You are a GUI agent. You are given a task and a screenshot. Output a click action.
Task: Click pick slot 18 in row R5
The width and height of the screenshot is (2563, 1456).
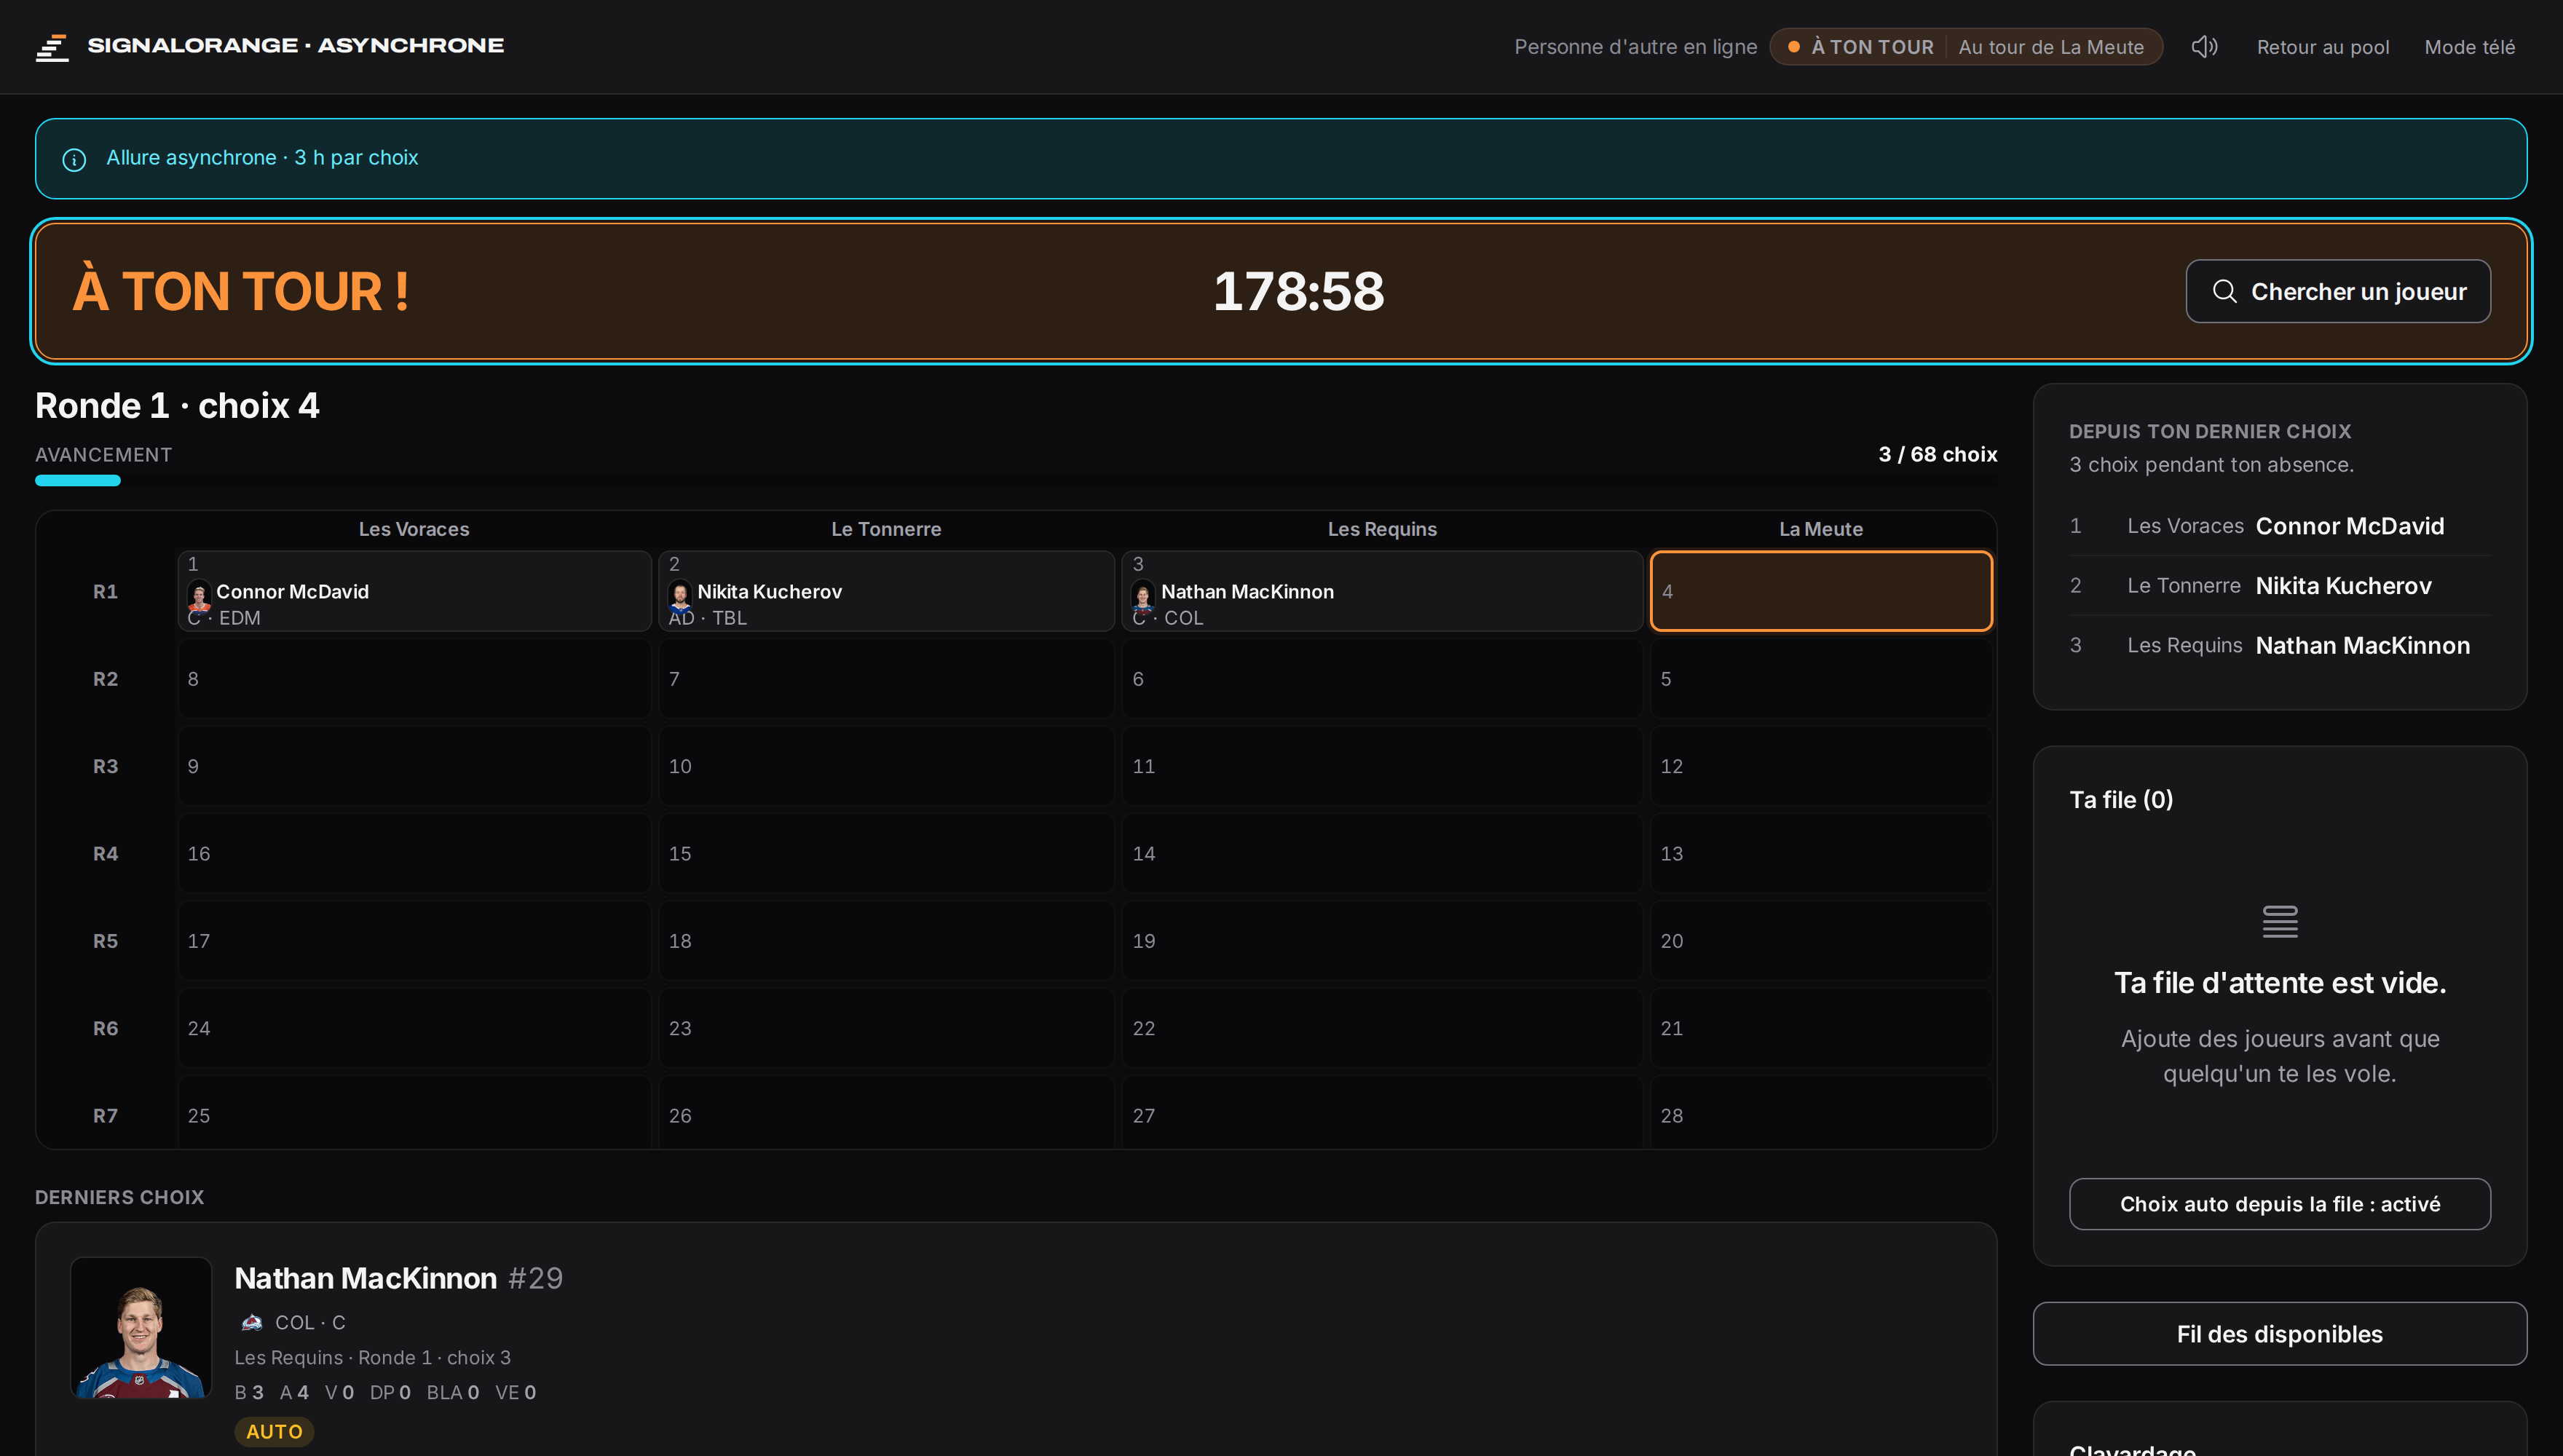coord(886,941)
